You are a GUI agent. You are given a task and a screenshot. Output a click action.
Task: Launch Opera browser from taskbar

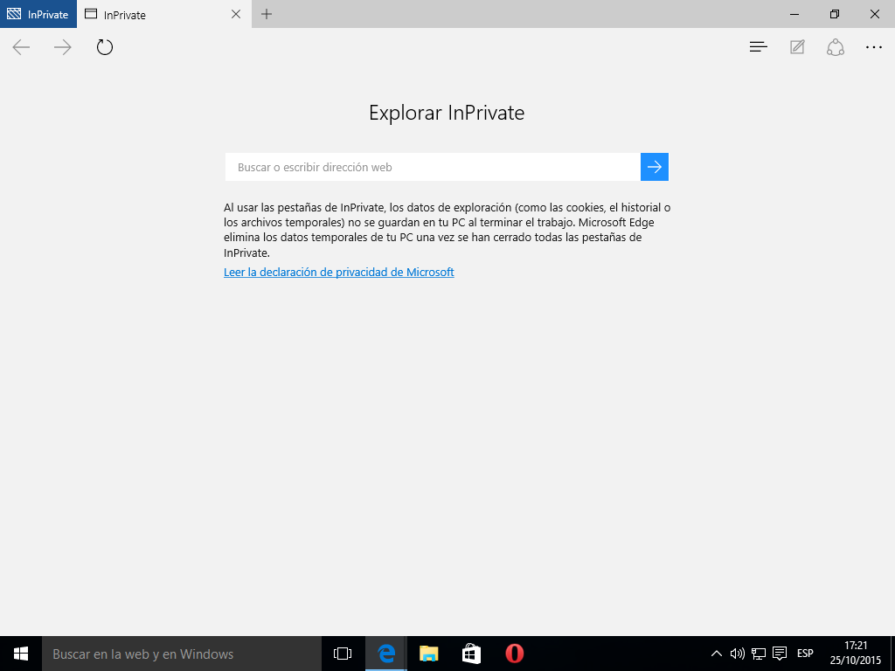514,654
